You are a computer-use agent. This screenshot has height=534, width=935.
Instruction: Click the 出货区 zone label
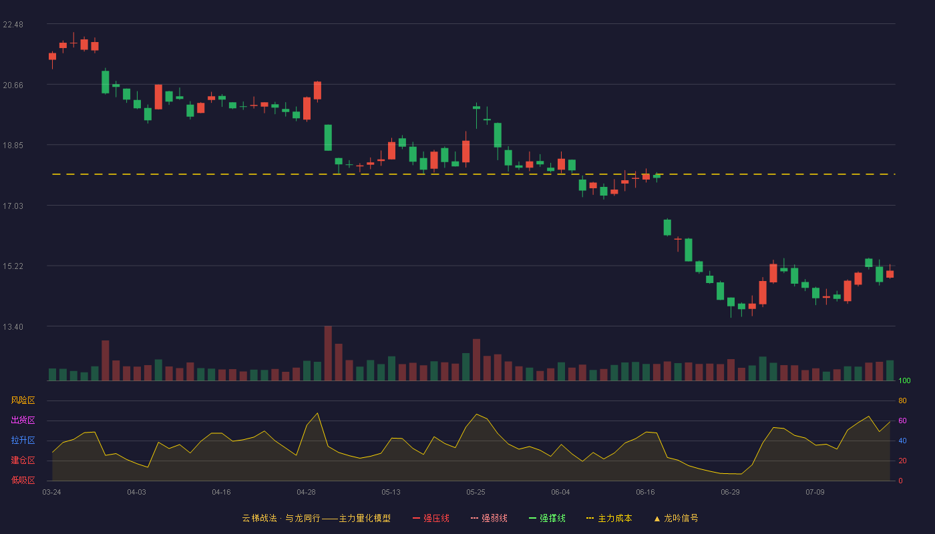coord(23,421)
